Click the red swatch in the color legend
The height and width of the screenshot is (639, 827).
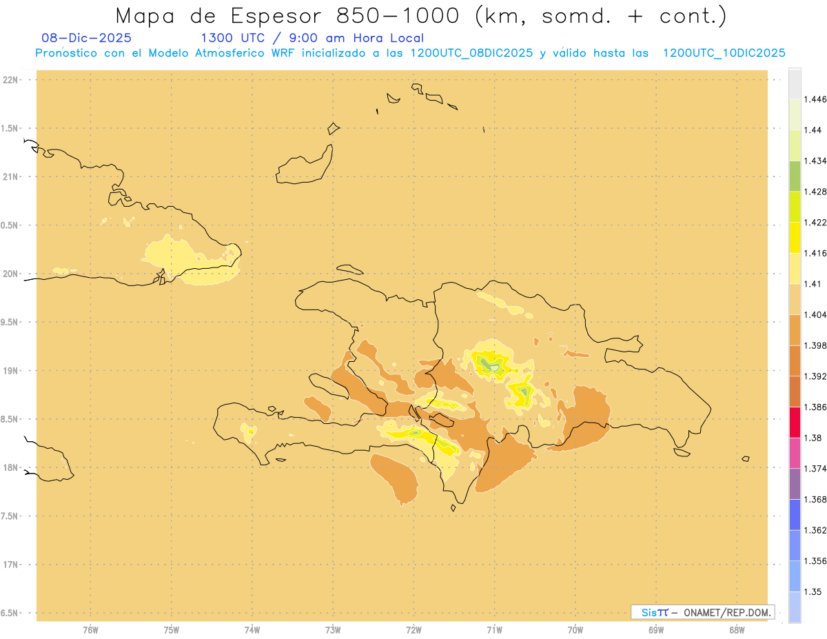[795, 422]
